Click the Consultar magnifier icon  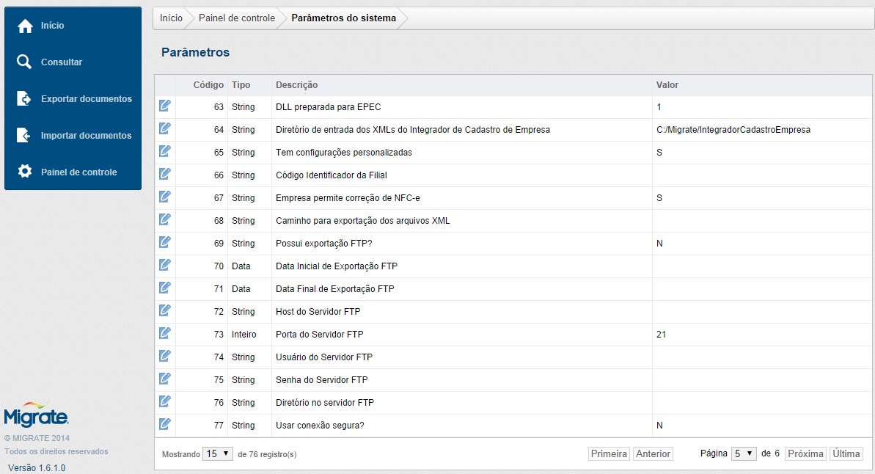tap(24, 62)
